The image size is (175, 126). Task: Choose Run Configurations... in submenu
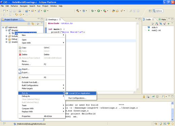pos(80,98)
